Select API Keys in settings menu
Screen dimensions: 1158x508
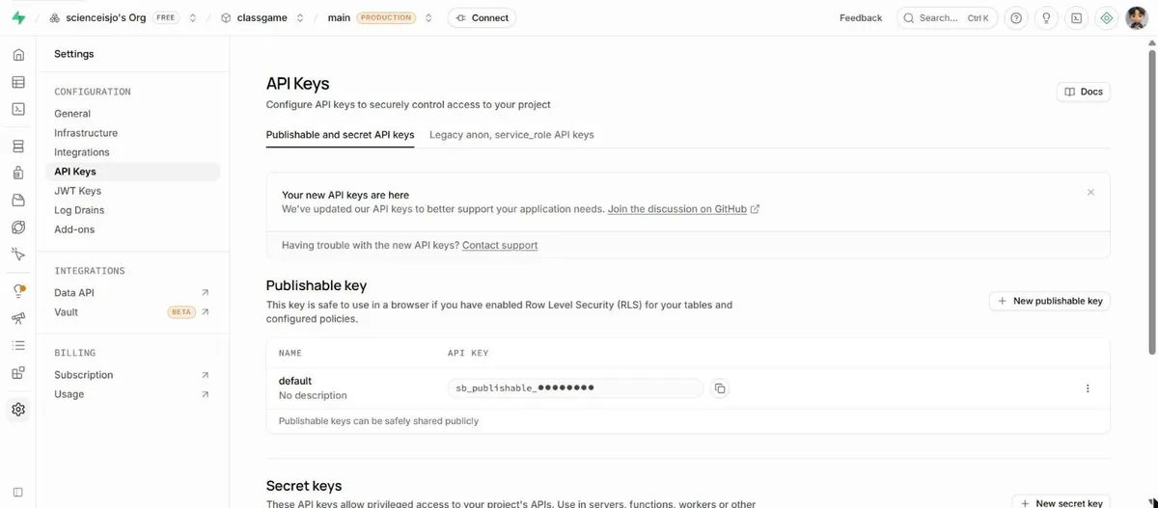[133, 172]
